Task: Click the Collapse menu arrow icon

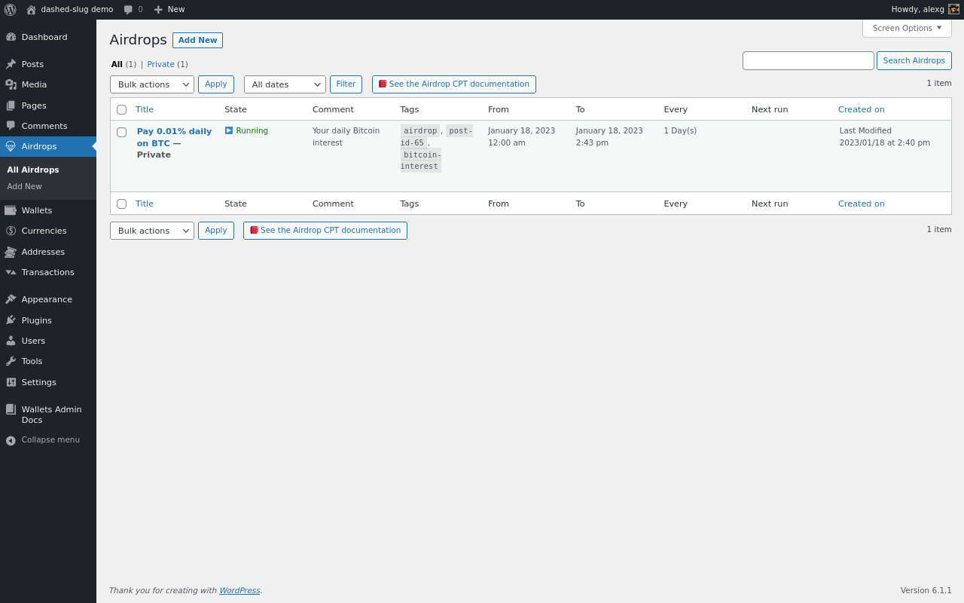Action: click(11, 440)
